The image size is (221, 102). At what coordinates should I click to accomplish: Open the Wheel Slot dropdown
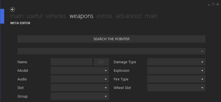176,88
